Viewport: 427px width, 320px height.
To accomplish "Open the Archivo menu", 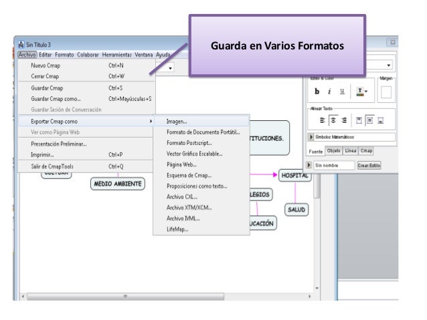I will pos(27,55).
